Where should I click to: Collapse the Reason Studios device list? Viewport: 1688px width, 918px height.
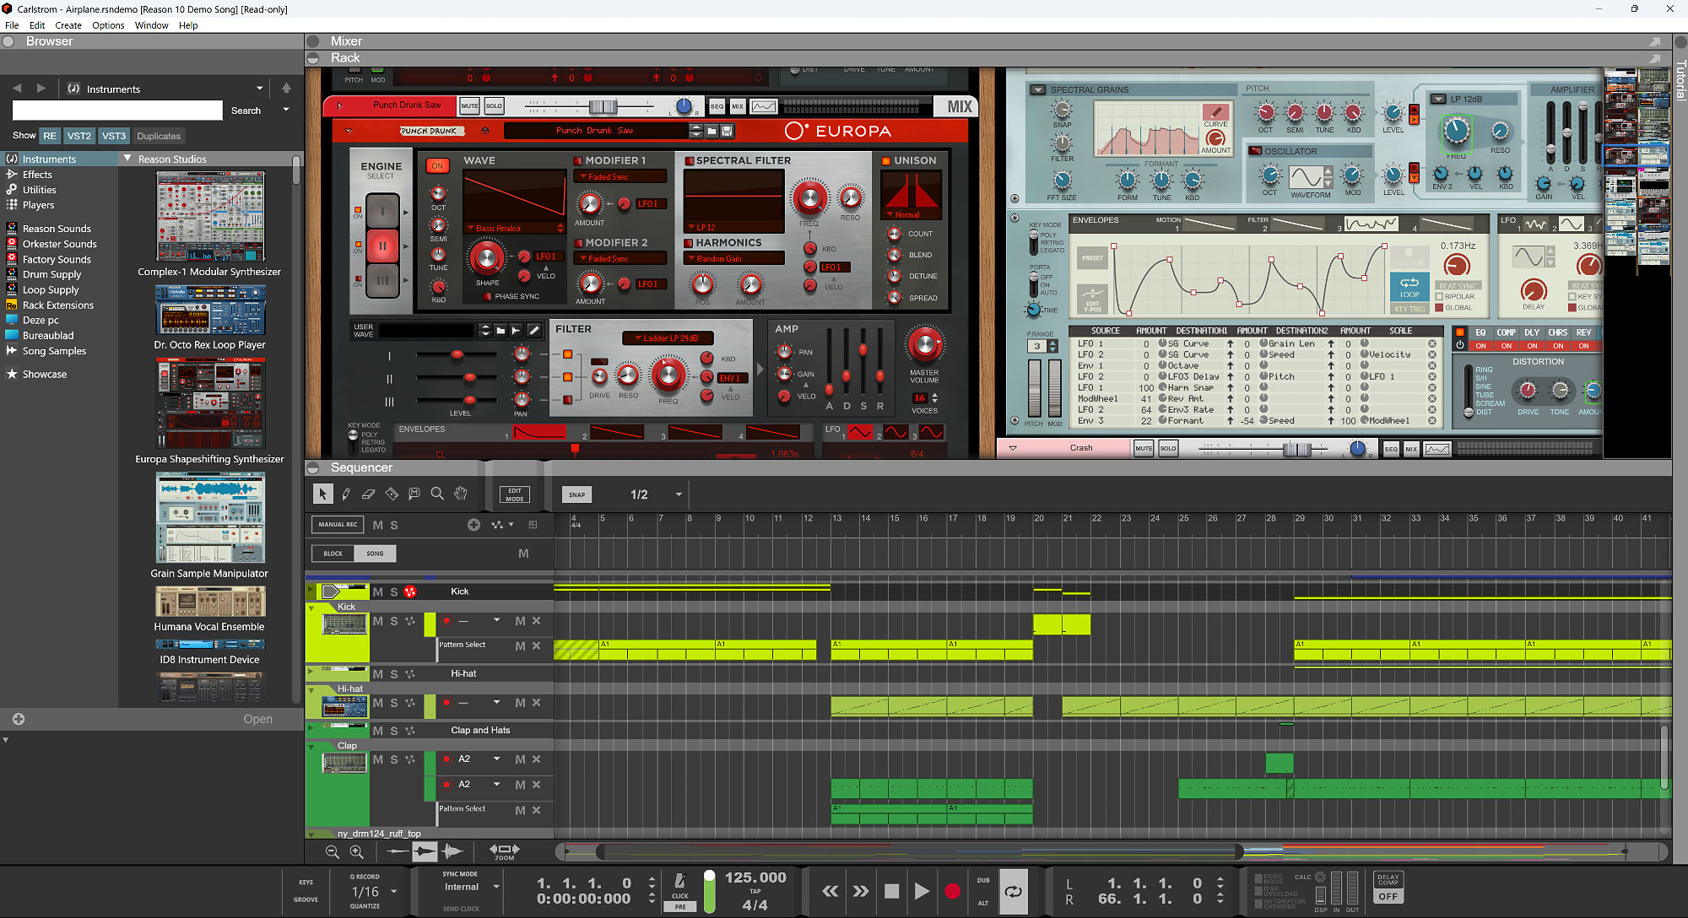pyautogui.click(x=127, y=159)
